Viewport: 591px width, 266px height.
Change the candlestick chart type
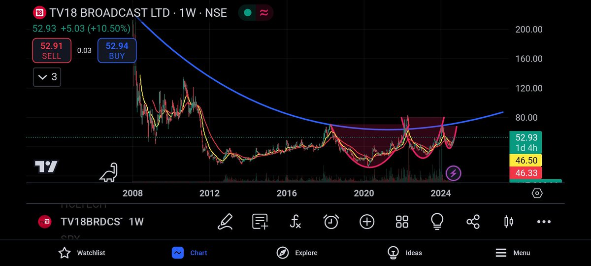[x=508, y=222]
